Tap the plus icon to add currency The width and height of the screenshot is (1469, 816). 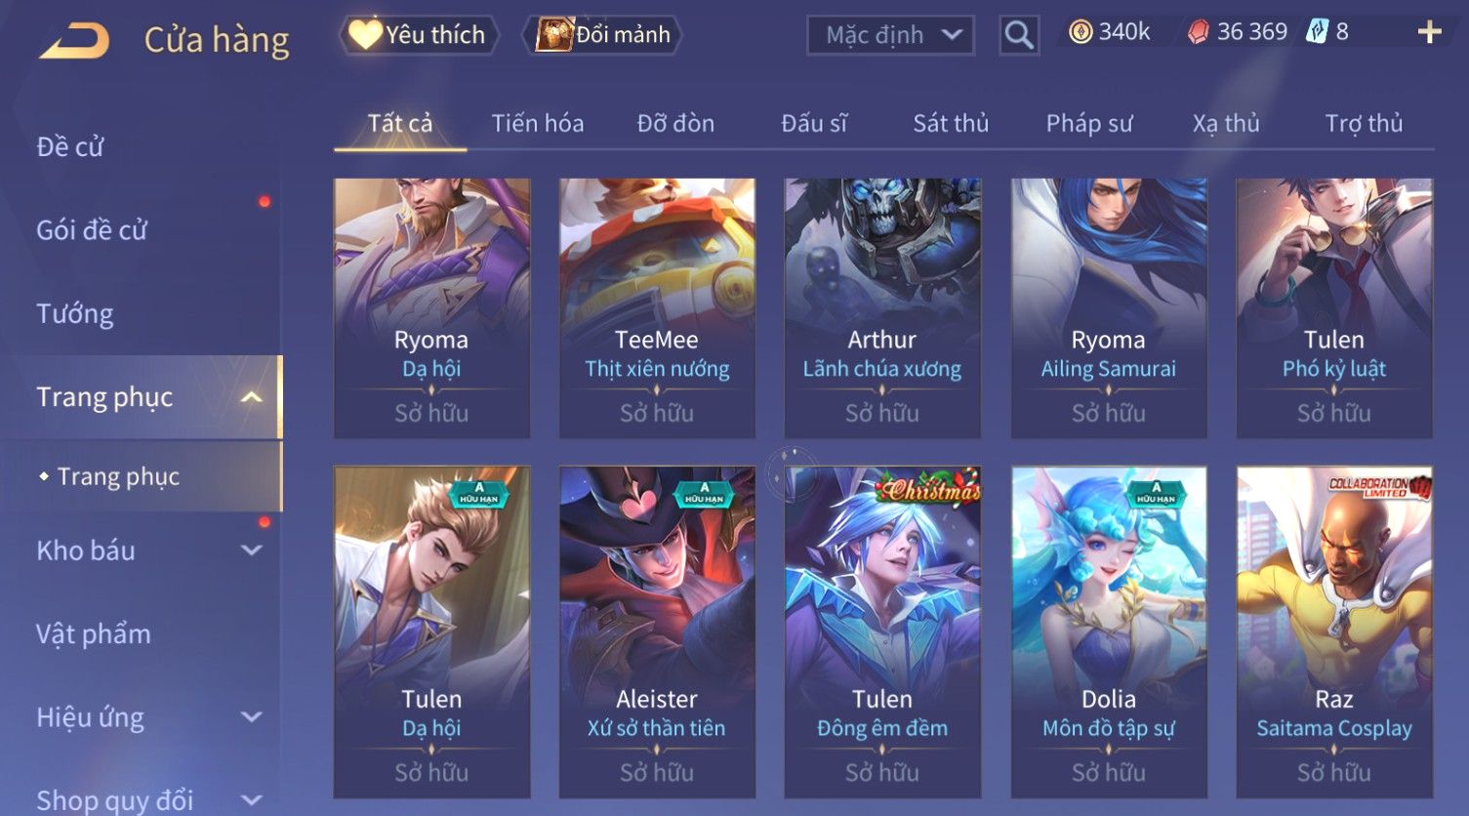click(1429, 32)
